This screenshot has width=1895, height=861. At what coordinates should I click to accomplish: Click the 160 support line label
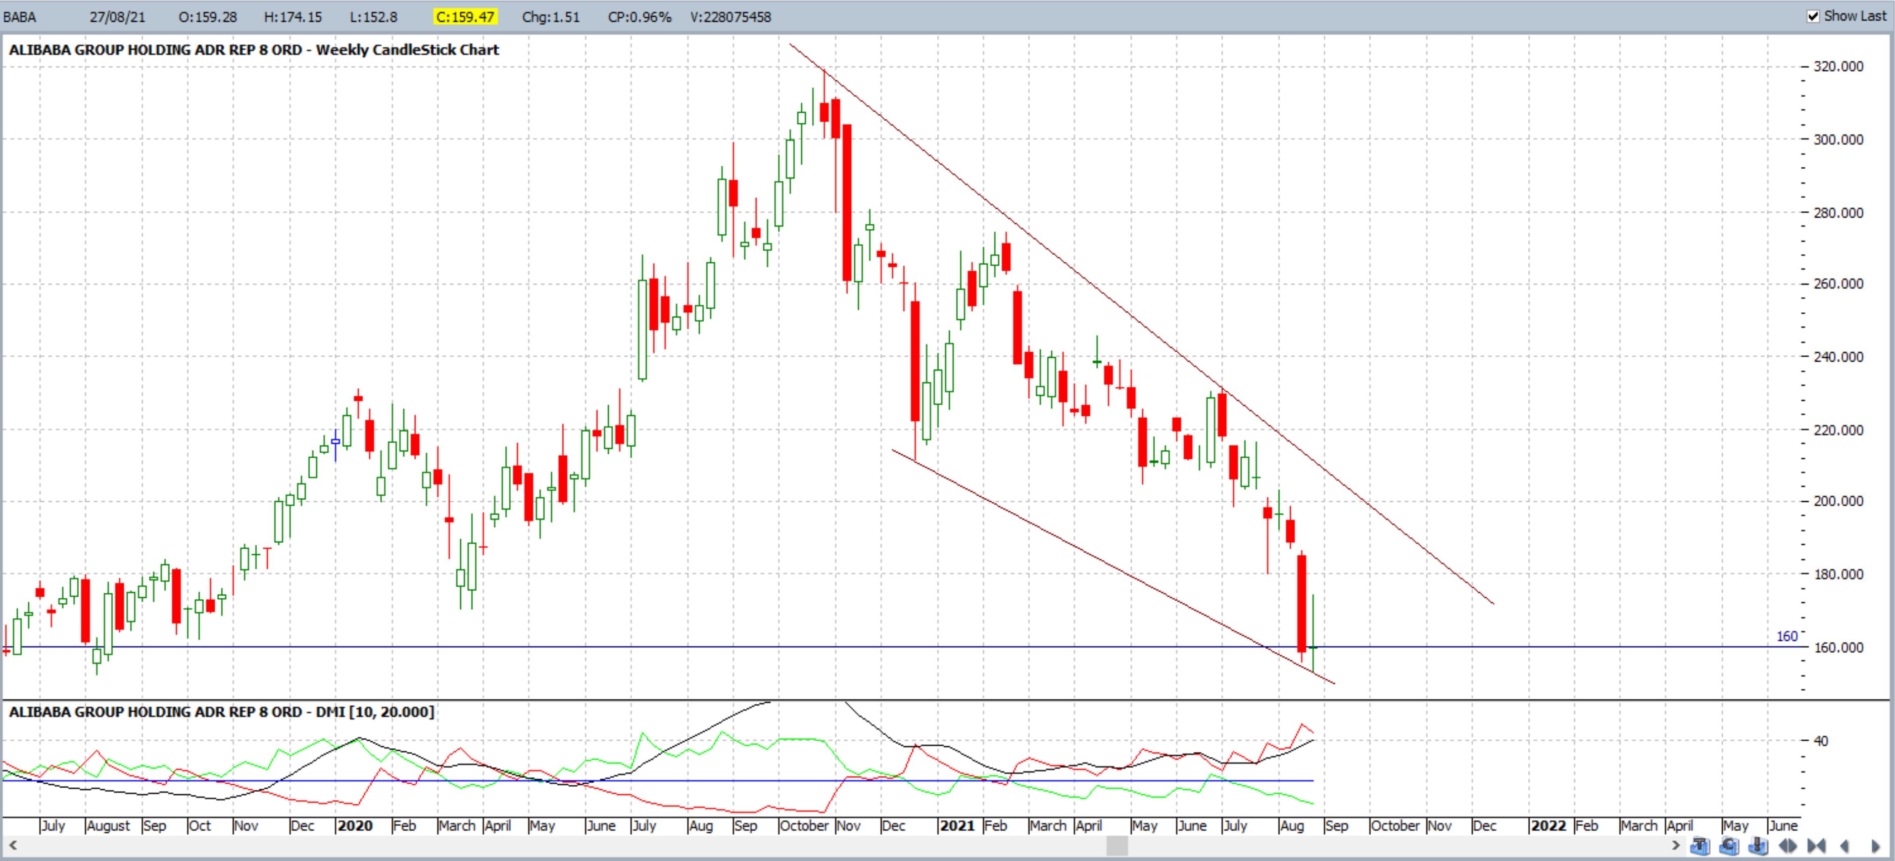1786,637
